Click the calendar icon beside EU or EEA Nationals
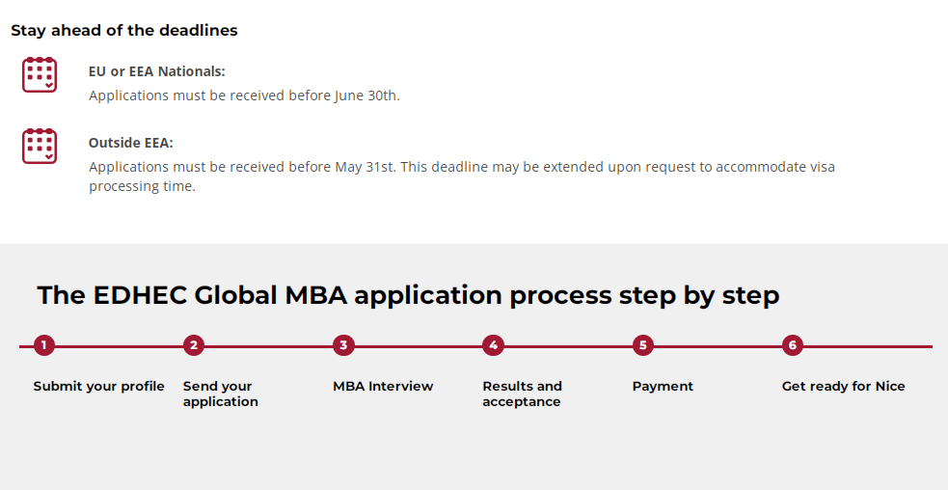This screenshot has height=490, width=948. 40,75
